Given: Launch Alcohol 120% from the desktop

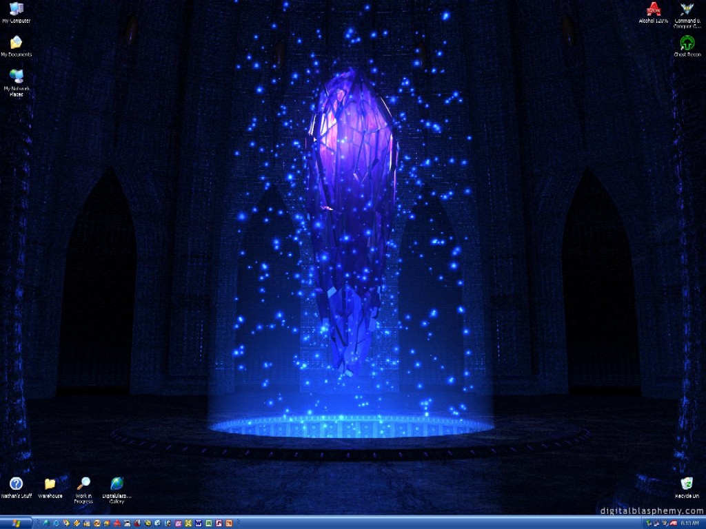Looking at the screenshot, I should click(653, 10).
